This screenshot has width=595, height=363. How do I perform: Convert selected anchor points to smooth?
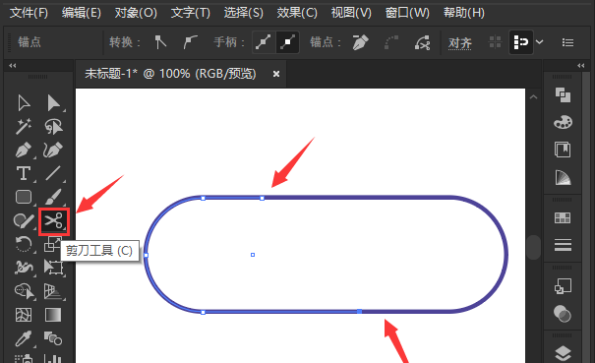click(x=190, y=42)
